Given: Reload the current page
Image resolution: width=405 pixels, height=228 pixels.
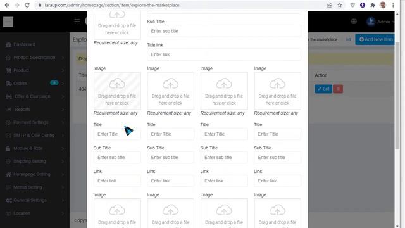Looking at the screenshot, I should pos(27,5).
